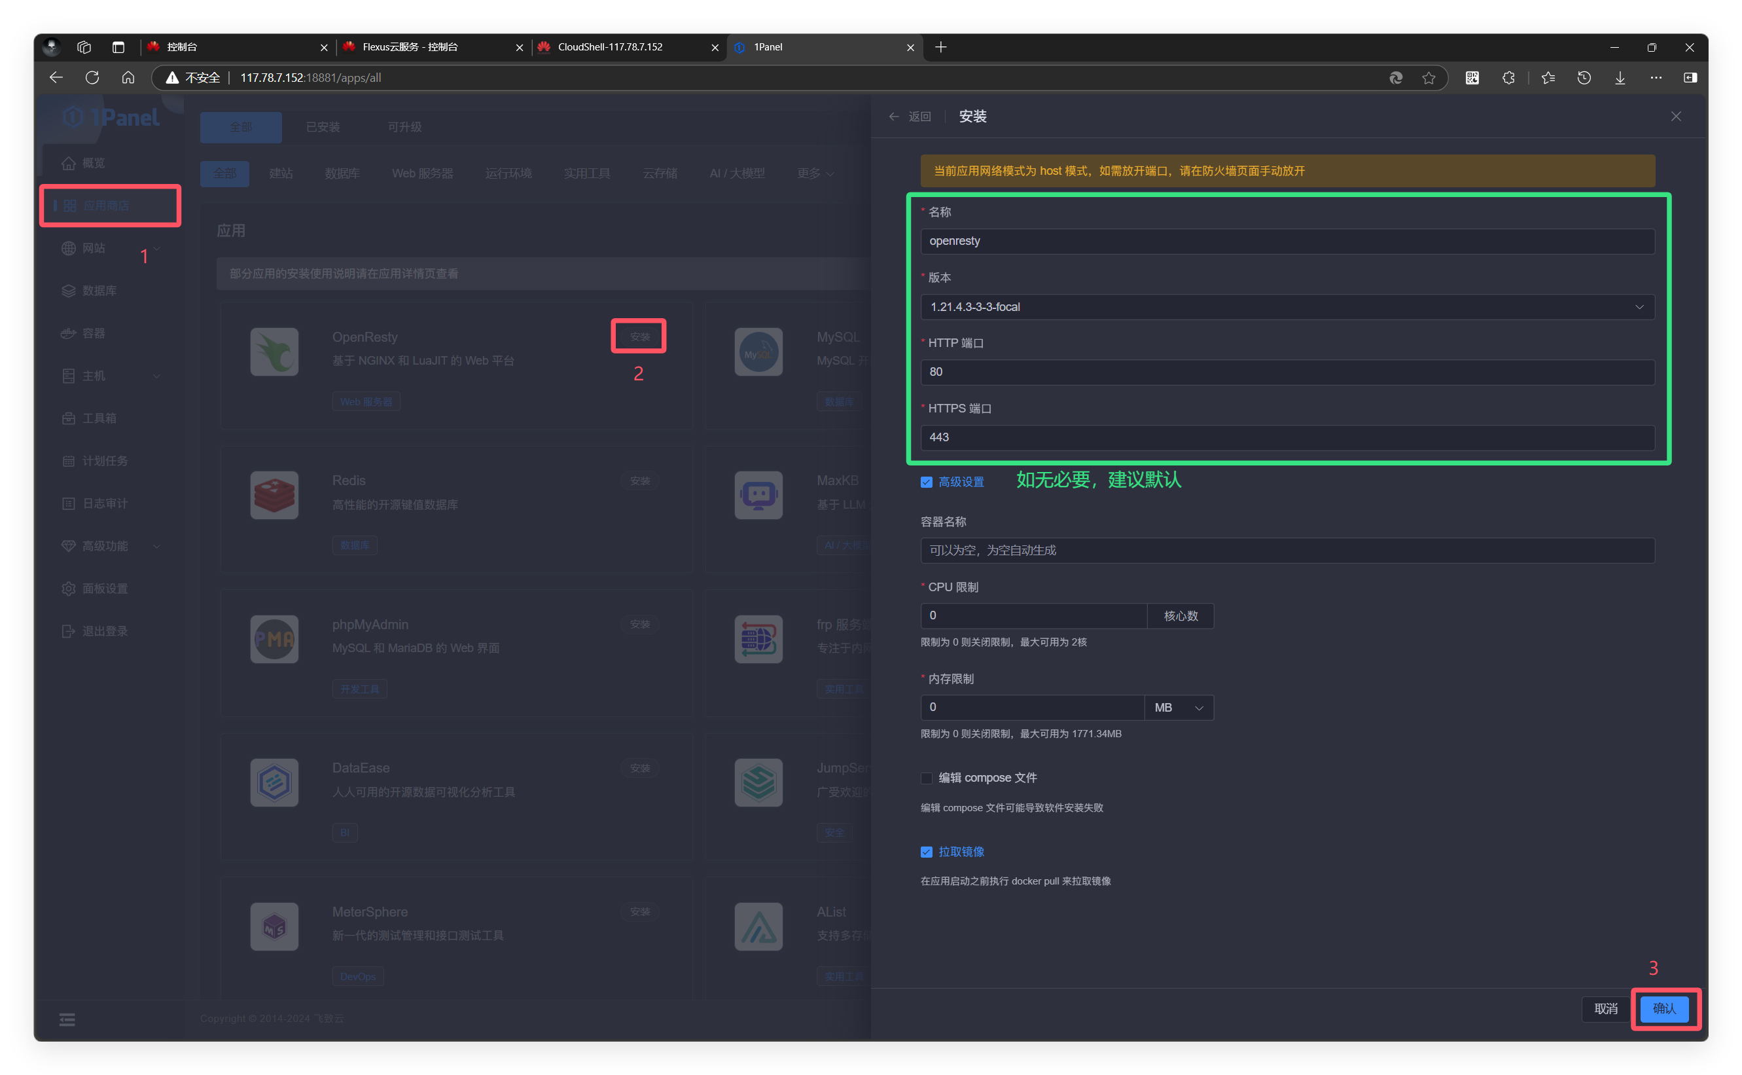Switch to the 已安装 tab
The image size is (1742, 1075).
point(323,126)
